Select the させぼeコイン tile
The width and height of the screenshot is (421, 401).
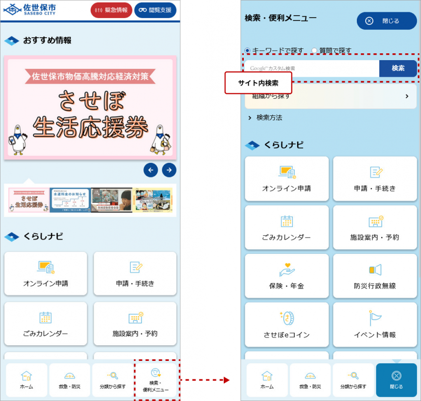(x=286, y=325)
